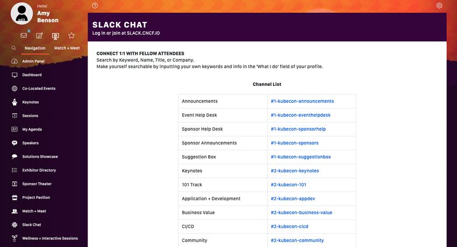Open the mail inbox envelope icon
457x247 pixels.
coord(24,35)
